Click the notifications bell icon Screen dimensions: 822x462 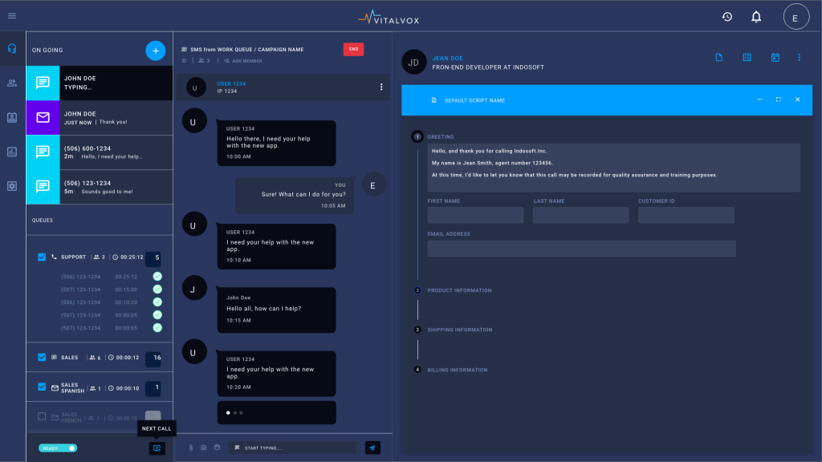(x=755, y=17)
